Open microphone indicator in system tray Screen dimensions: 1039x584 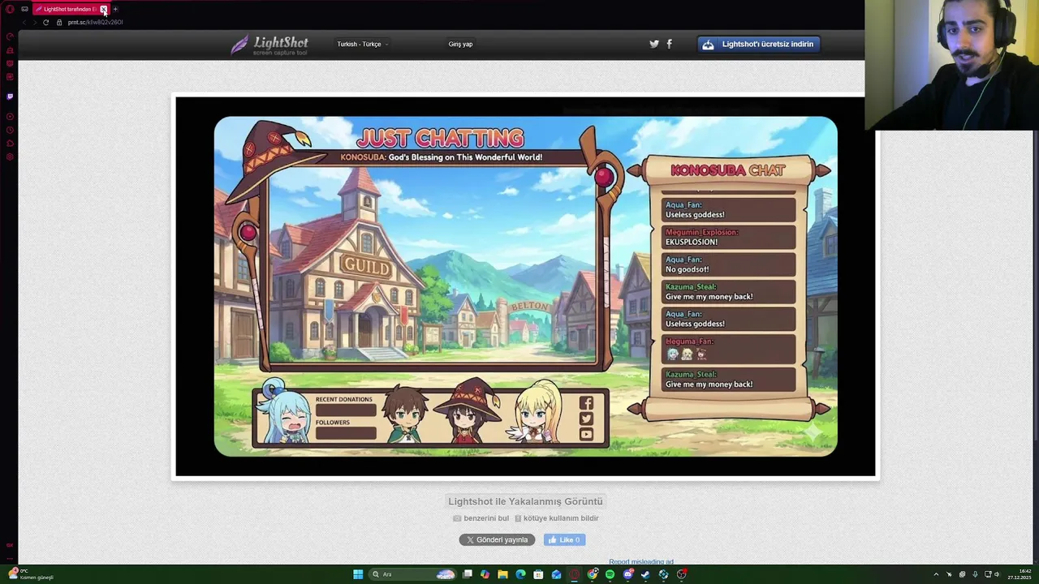[x=975, y=574]
